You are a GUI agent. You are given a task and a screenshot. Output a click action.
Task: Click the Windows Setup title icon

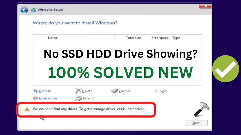pyautogui.click(x=34, y=10)
